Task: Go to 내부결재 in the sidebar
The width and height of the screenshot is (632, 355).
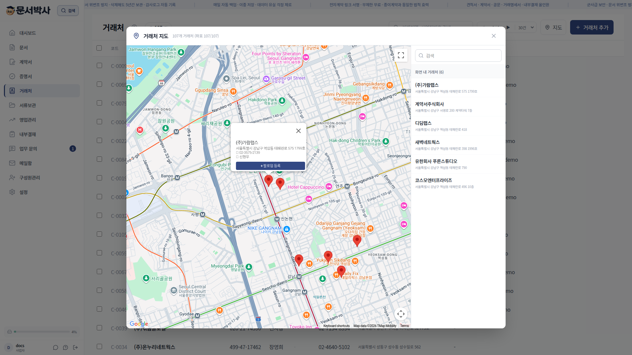Action: pos(42,134)
